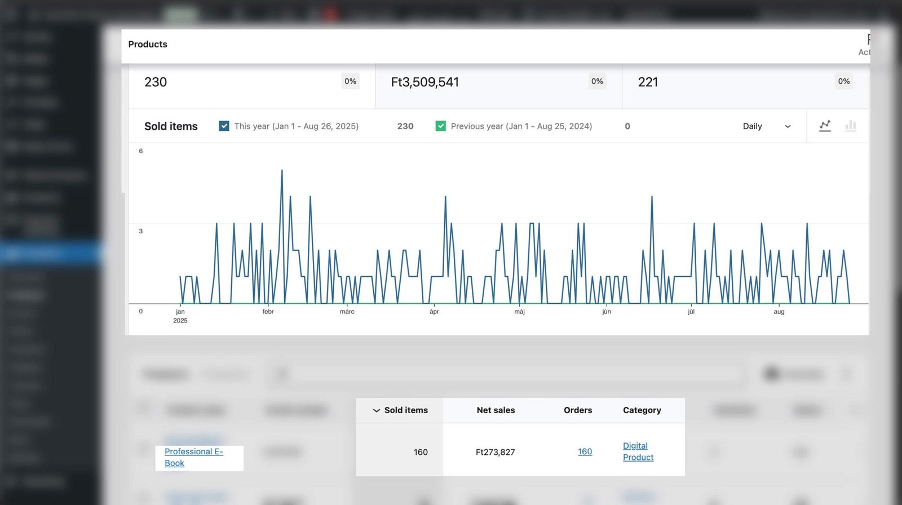Switch to bar chart view
This screenshot has height=505, width=902.
(851, 126)
